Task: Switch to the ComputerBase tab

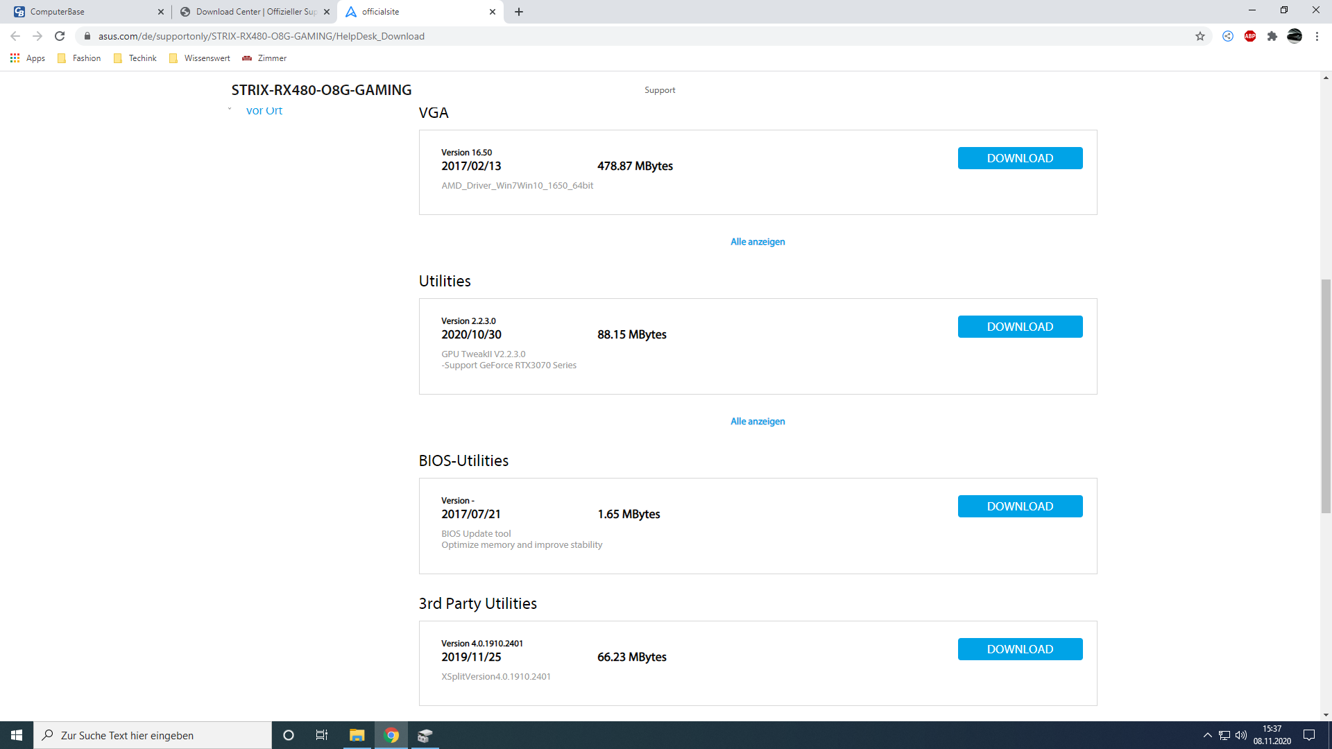Action: click(x=83, y=12)
